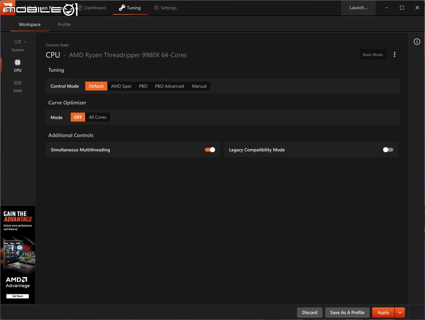Set Curve Optimizer mode to All Cores
The height and width of the screenshot is (320, 425).
(98, 117)
